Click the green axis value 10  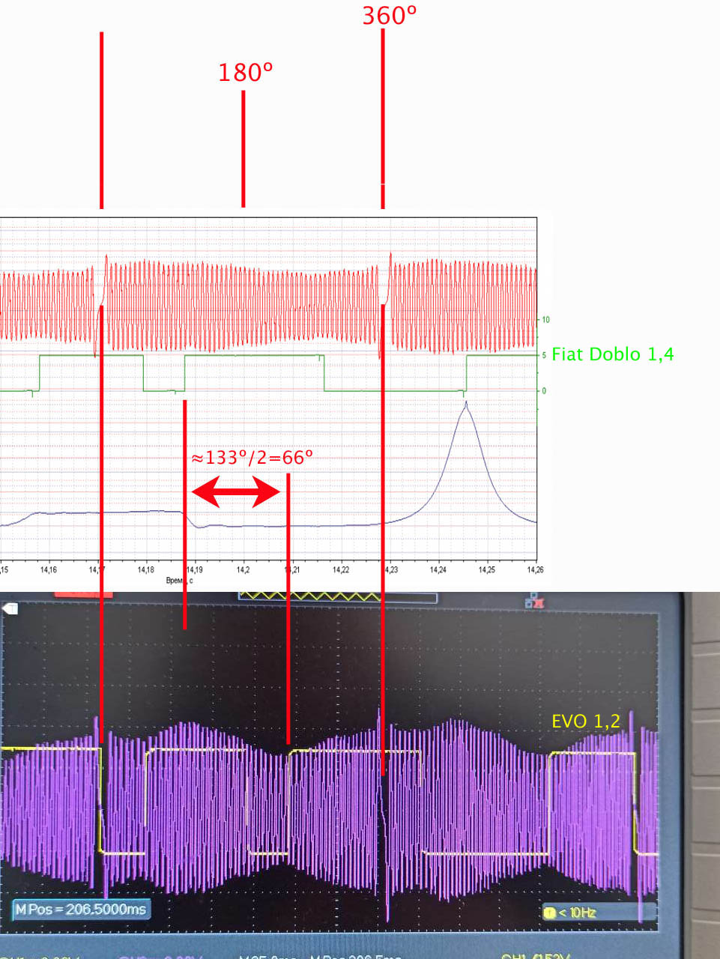point(545,320)
